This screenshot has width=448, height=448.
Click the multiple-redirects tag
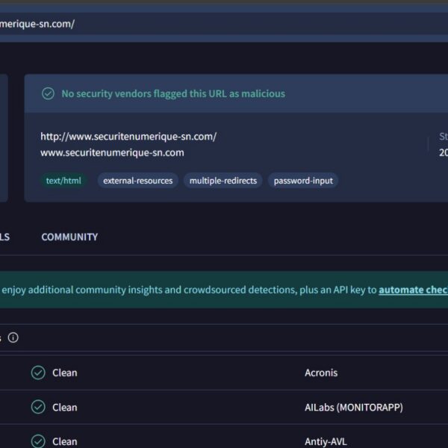pos(223,181)
